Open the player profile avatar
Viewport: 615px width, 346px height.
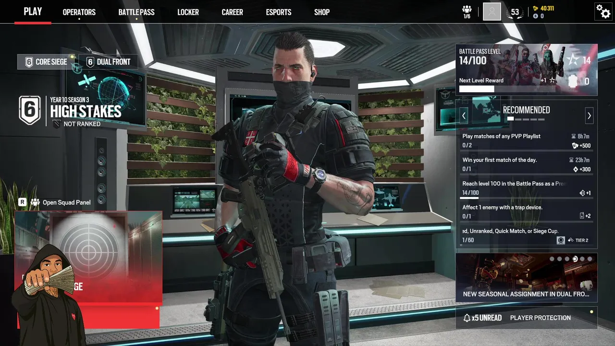point(492,12)
